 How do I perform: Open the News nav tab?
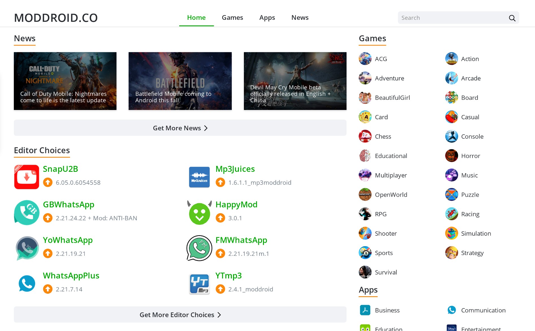coord(300,18)
